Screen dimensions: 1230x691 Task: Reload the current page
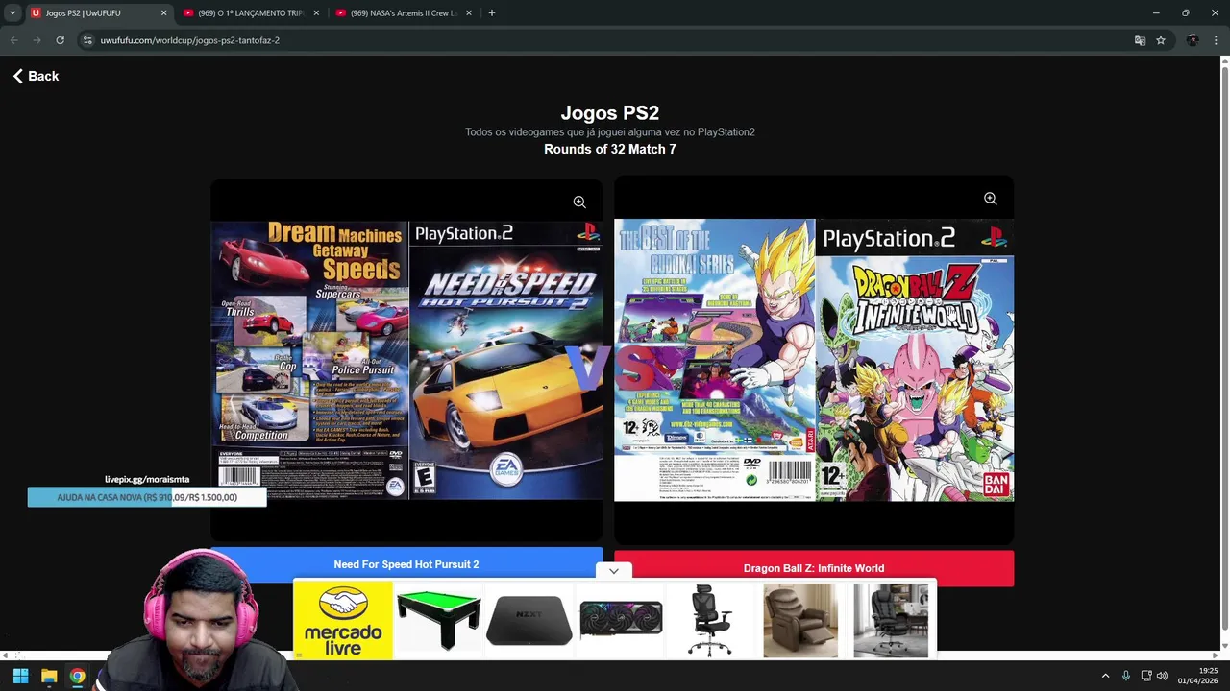coord(60,40)
